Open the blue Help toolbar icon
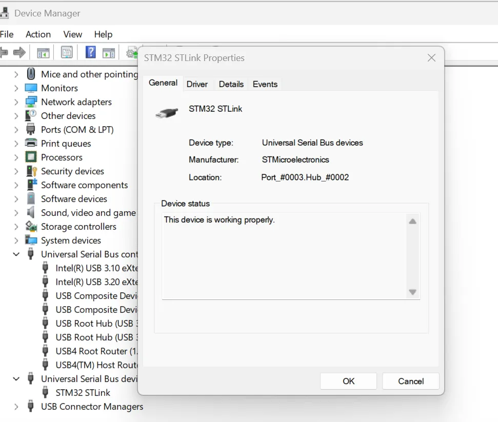Image resolution: width=498 pixels, height=422 pixels. click(90, 52)
